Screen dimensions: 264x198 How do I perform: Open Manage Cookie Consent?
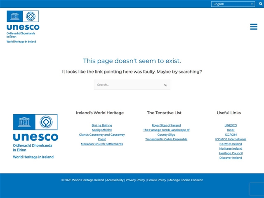pos(186,180)
